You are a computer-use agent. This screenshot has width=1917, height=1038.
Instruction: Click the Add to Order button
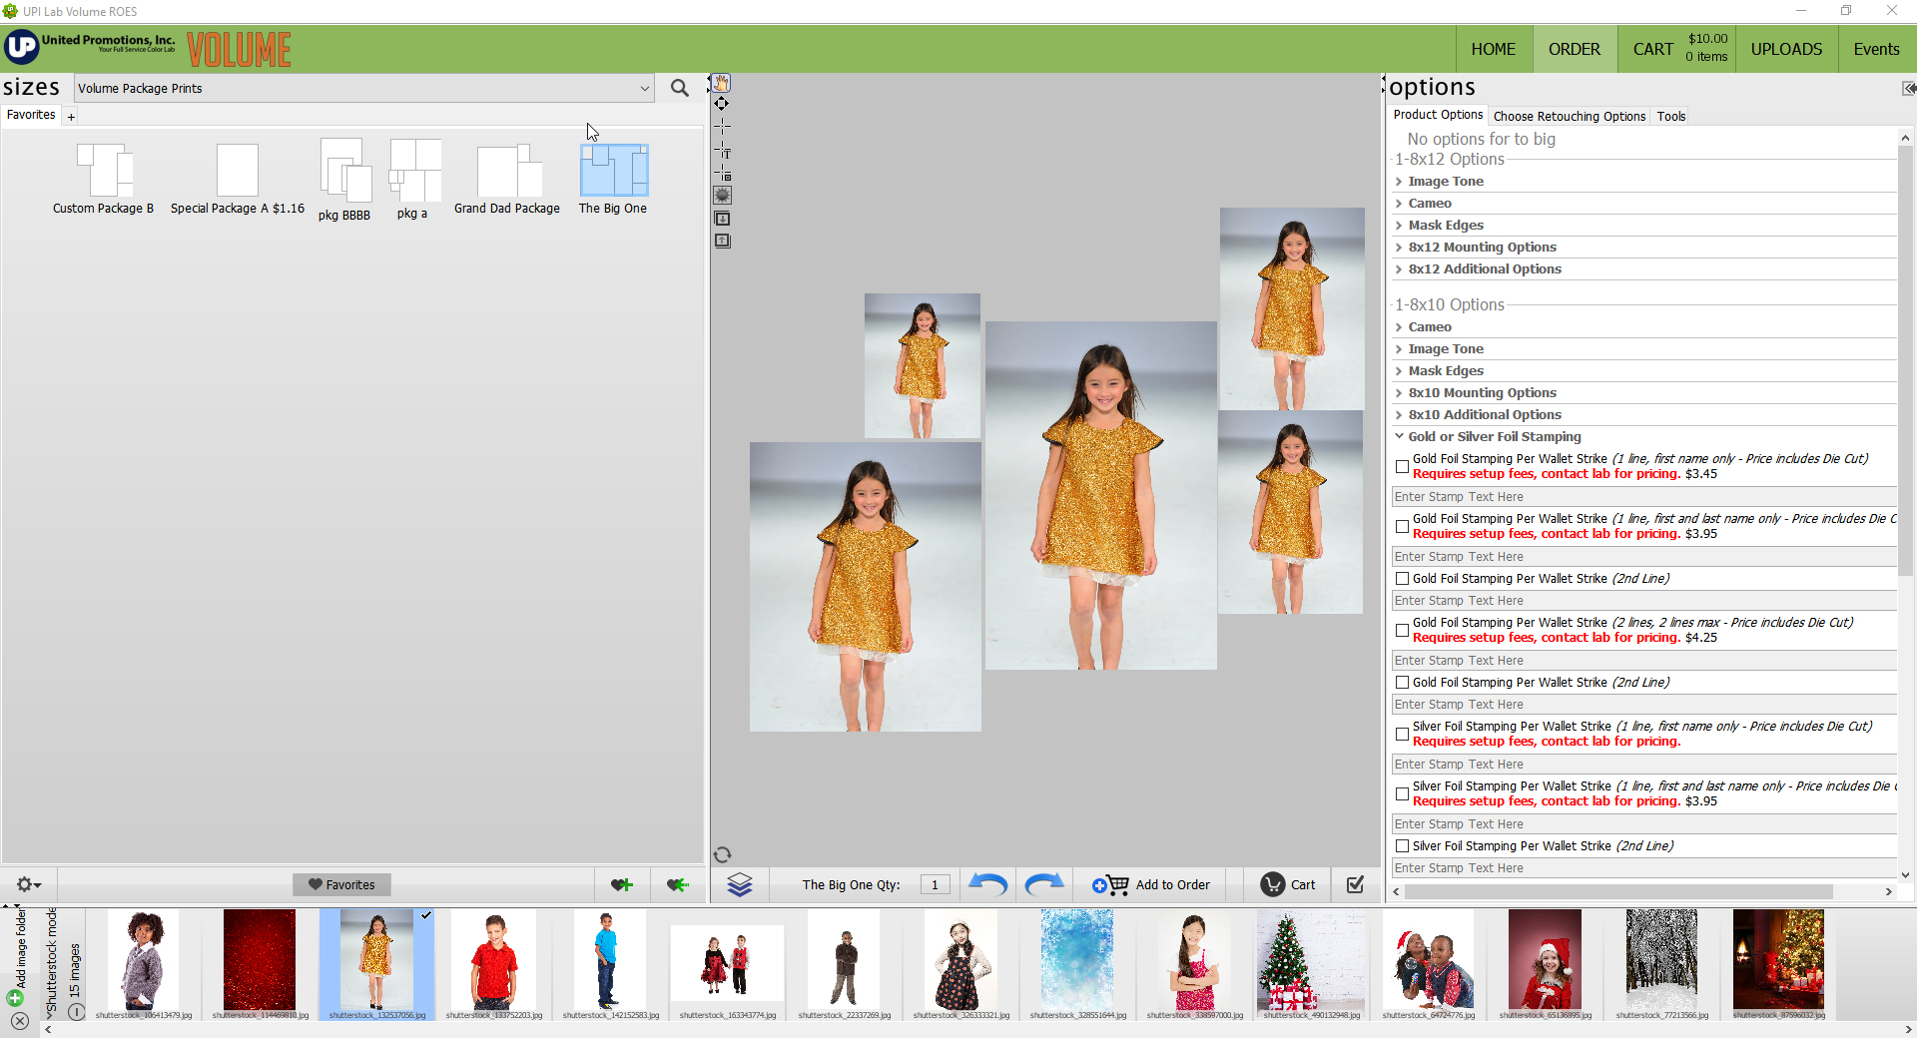coord(1151,884)
